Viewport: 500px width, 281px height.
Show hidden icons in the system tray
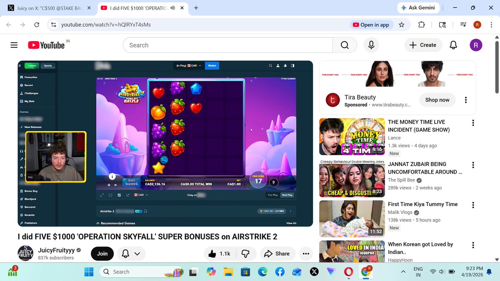click(x=403, y=272)
